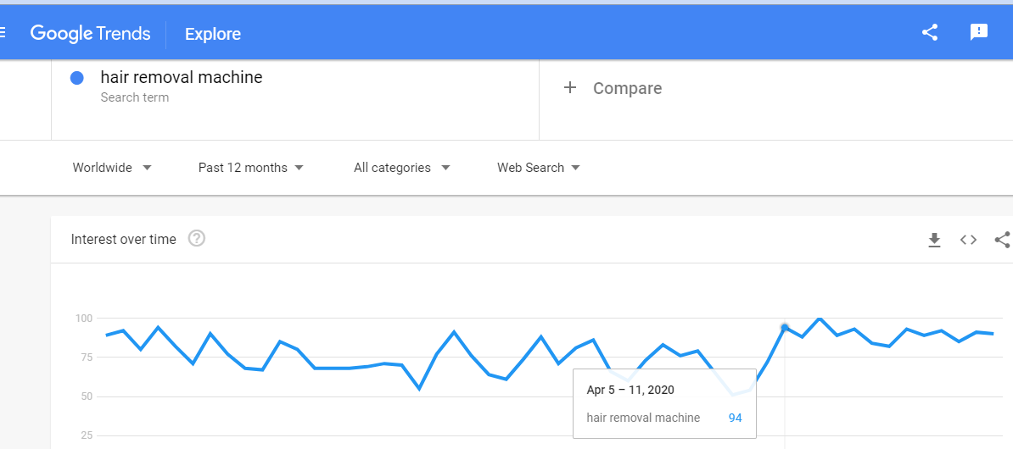The image size is (1013, 449).
Task: Open the Web Search type dropdown
Action: pos(539,168)
